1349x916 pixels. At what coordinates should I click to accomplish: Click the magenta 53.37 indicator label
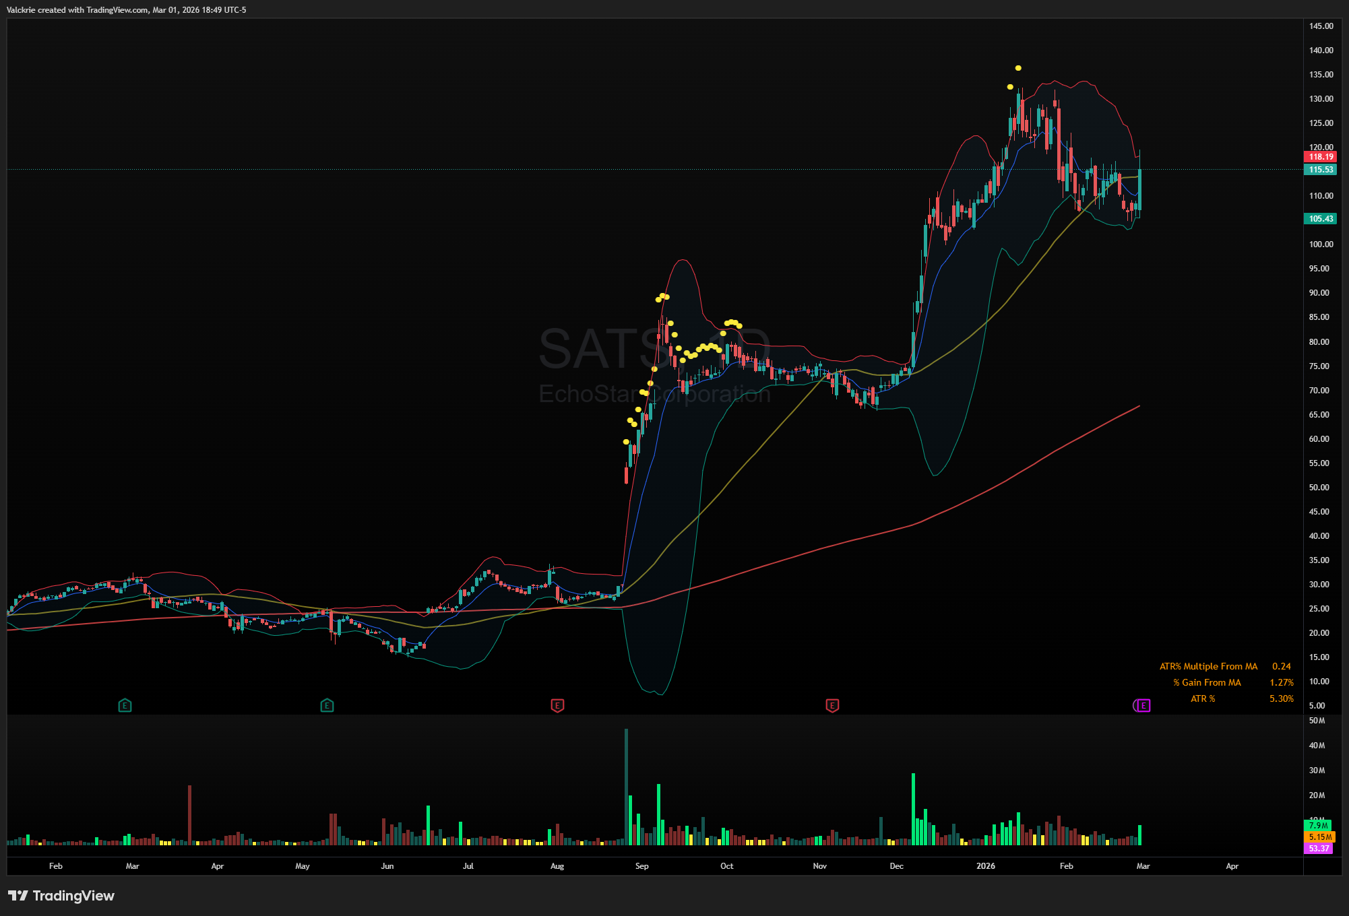tap(1319, 848)
